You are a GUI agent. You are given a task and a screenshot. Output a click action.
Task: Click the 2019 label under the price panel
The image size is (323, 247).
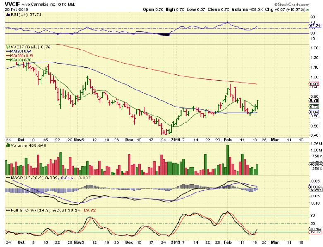(176, 140)
